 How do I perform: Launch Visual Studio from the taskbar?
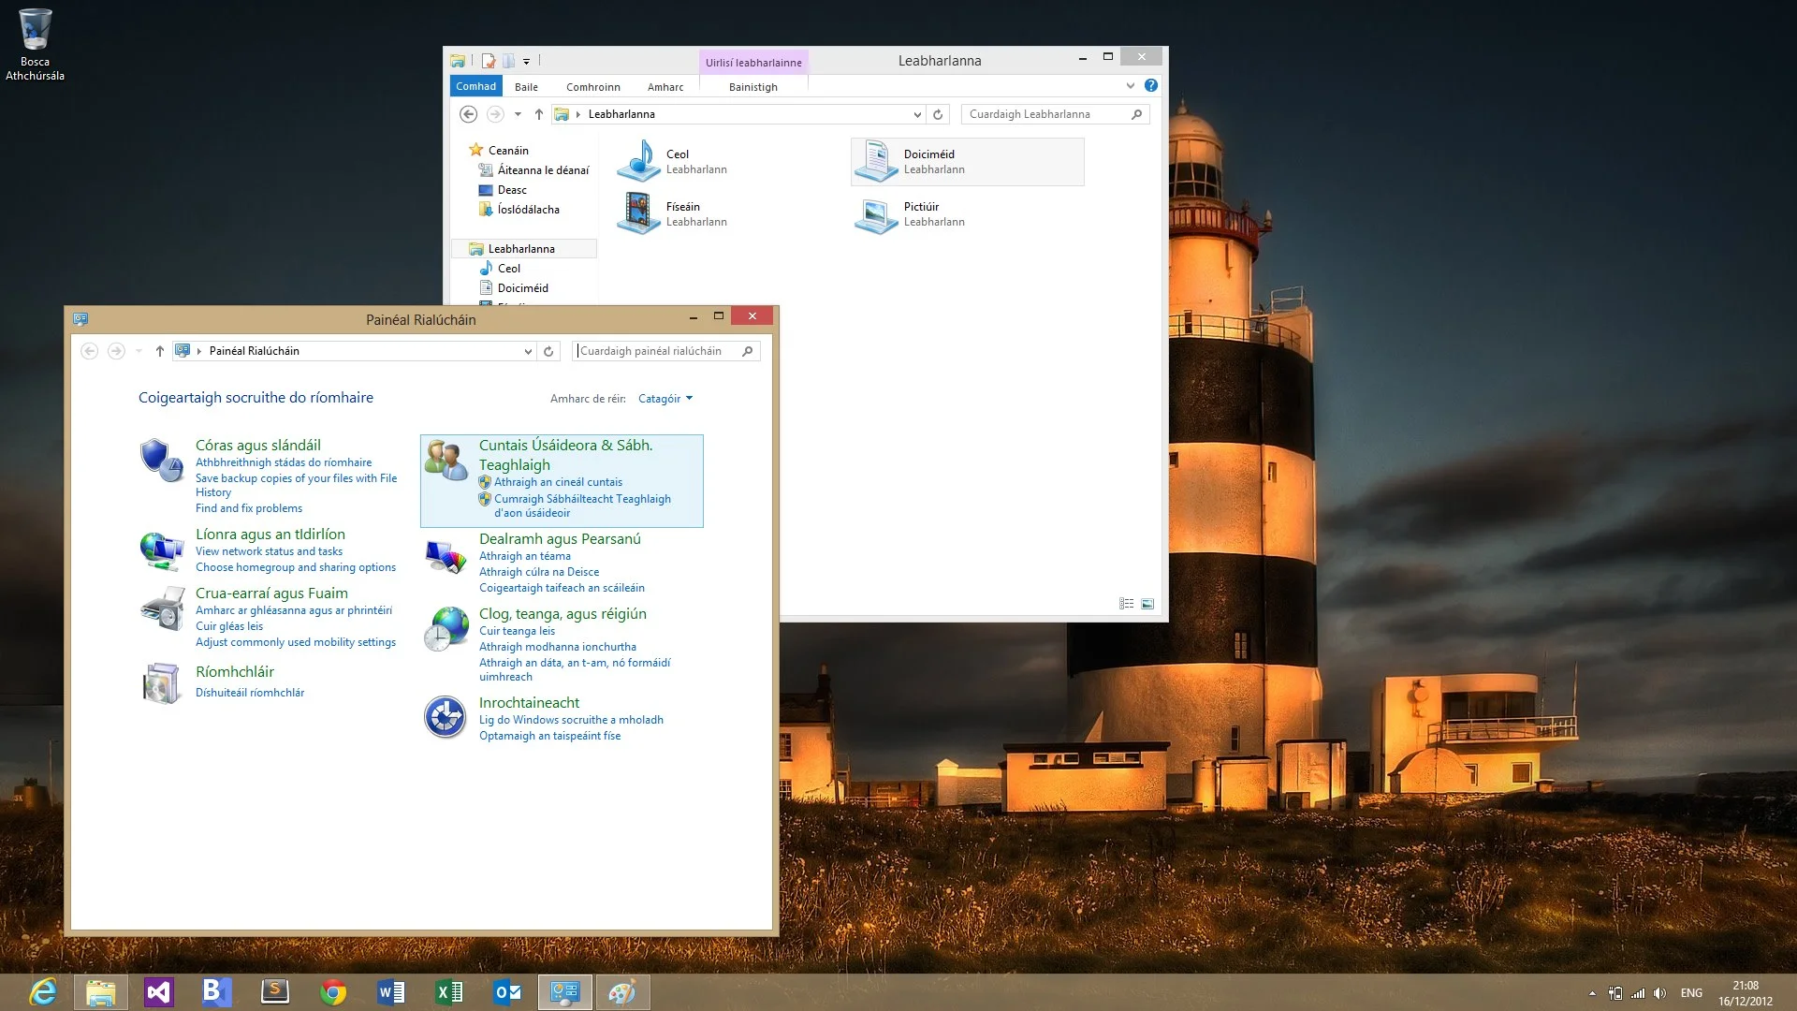[158, 992]
